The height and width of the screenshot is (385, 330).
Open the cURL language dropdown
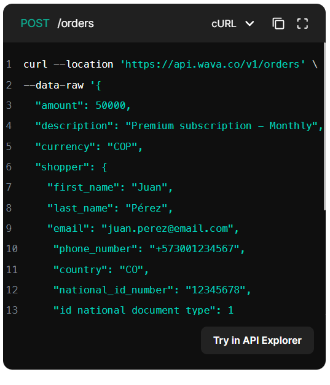click(x=232, y=24)
